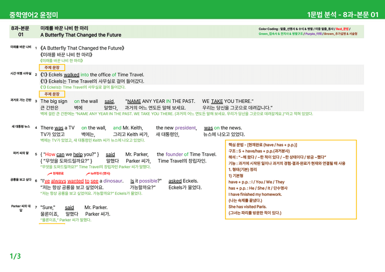Click the example 'I have finished my homework.'
Screen dimensions: 385x272
point(255,194)
